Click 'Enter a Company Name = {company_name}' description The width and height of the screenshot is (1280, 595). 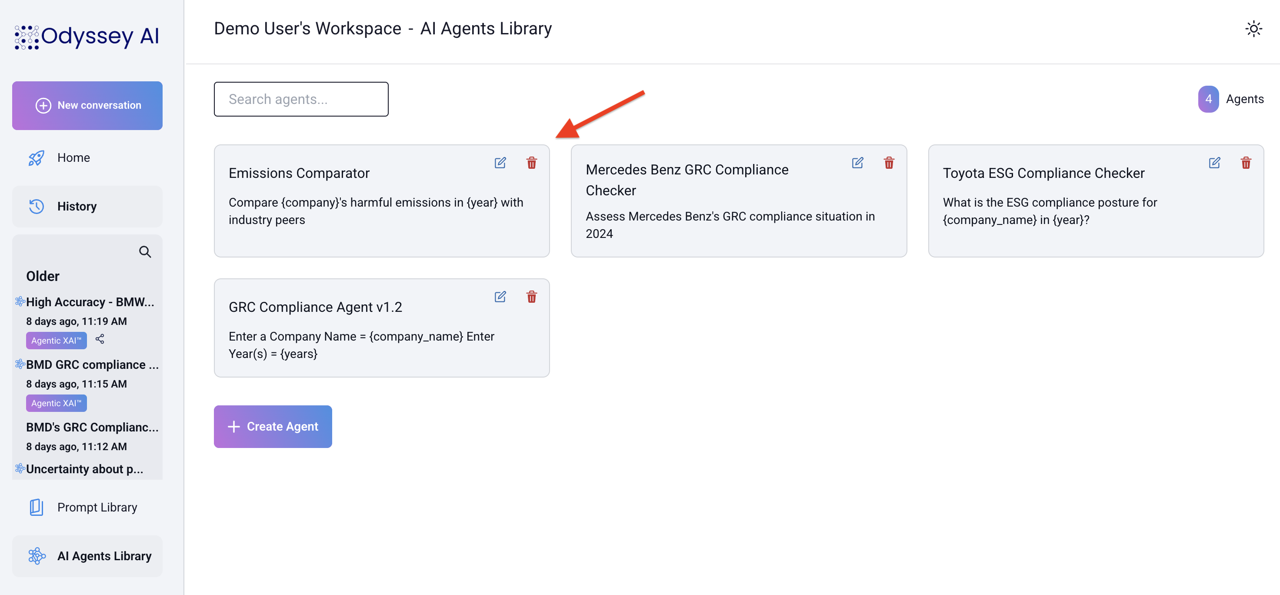point(361,345)
